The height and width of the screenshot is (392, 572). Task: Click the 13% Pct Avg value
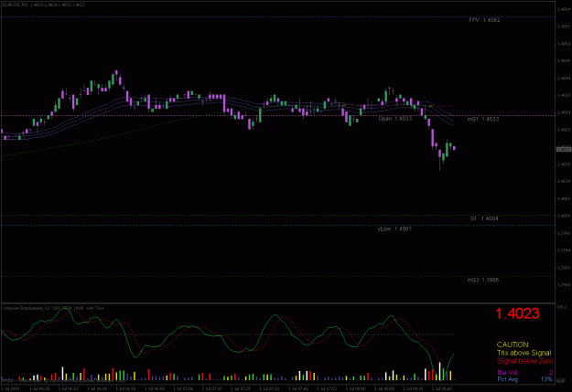[546, 379]
